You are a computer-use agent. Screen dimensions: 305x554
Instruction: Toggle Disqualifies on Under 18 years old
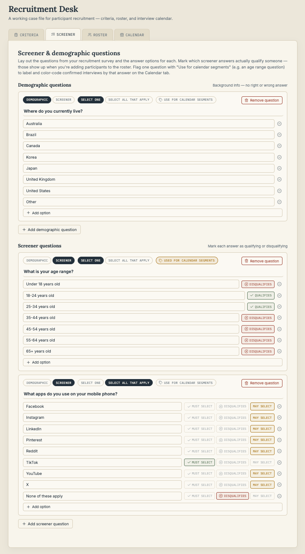[x=258, y=284]
